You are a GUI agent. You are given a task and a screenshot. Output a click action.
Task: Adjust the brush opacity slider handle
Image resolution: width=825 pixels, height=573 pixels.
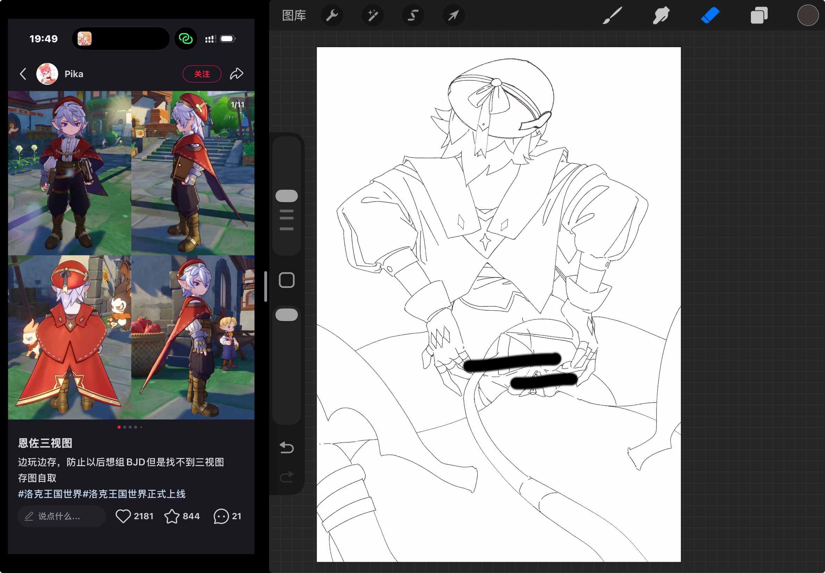tap(286, 314)
